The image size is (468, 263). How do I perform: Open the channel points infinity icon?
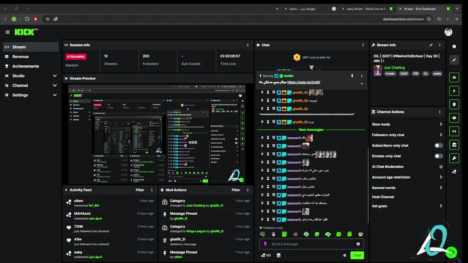click(266, 255)
